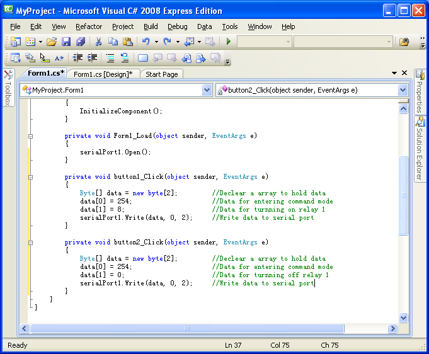Move to the next bookmark icon
The image size is (429, 354).
172,58
